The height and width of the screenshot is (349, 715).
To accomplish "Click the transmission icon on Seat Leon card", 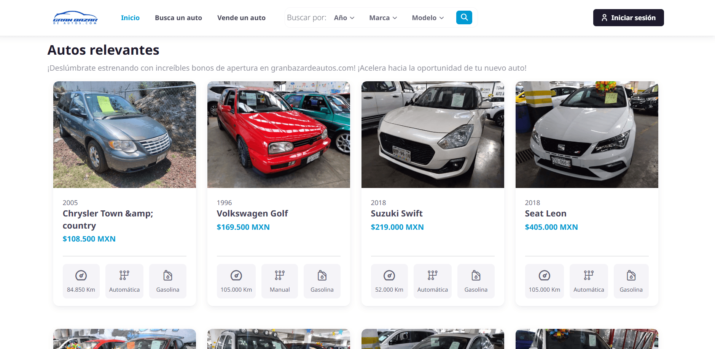I will tap(589, 275).
